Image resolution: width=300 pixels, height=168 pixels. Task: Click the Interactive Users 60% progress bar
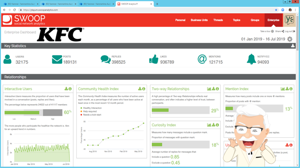(33, 112)
